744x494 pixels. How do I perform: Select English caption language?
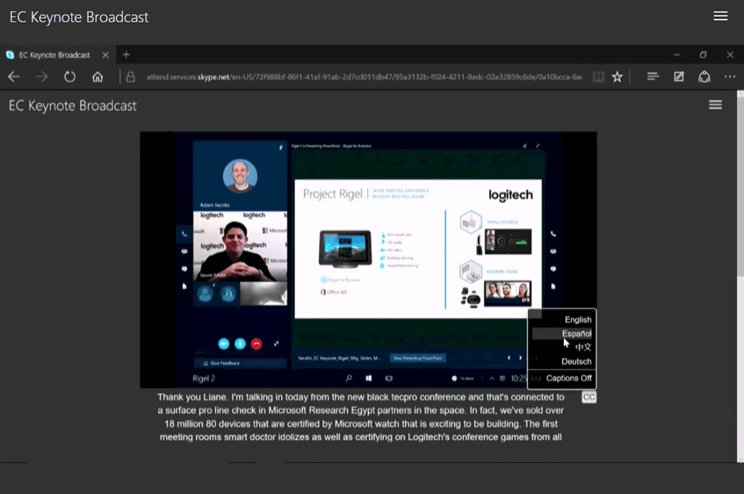click(x=578, y=320)
